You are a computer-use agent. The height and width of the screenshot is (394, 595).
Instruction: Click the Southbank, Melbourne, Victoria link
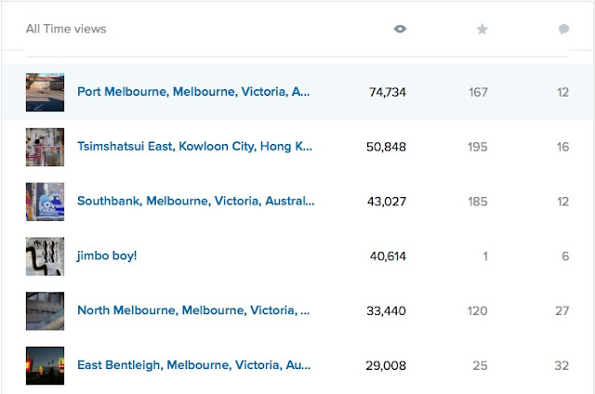(x=195, y=201)
